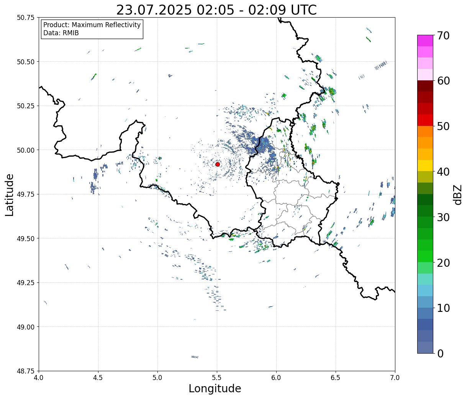
Task: Click longitude tick label 7.0
Action: (x=395, y=378)
